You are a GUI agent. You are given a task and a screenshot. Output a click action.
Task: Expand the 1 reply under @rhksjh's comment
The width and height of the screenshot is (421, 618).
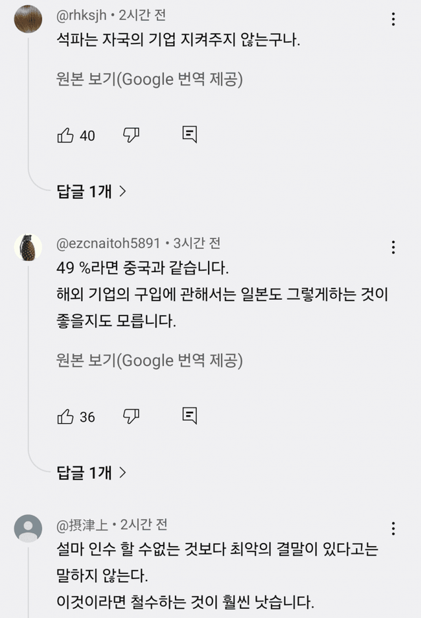tap(91, 192)
